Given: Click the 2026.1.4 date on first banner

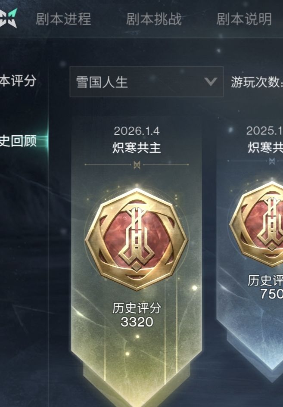Looking at the screenshot, I should 137,131.
